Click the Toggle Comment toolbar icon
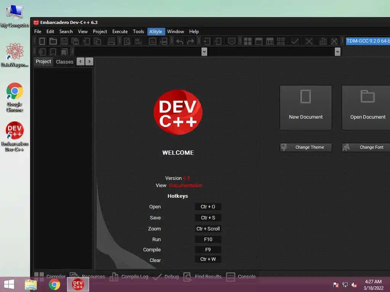The image size is (390, 292). pyautogui.click(x=232, y=41)
